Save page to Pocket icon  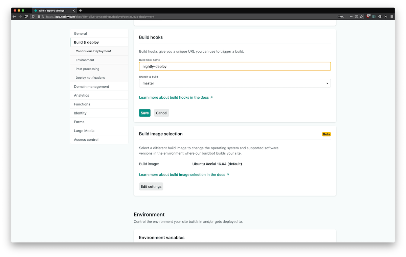(356, 17)
